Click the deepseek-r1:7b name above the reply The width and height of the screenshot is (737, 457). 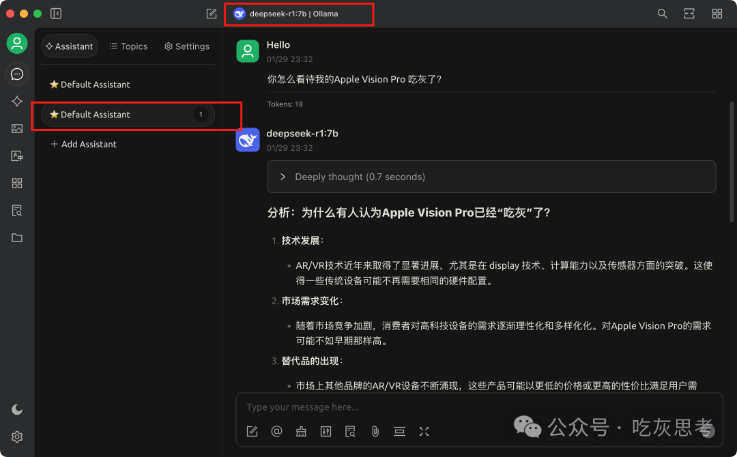[x=302, y=134]
